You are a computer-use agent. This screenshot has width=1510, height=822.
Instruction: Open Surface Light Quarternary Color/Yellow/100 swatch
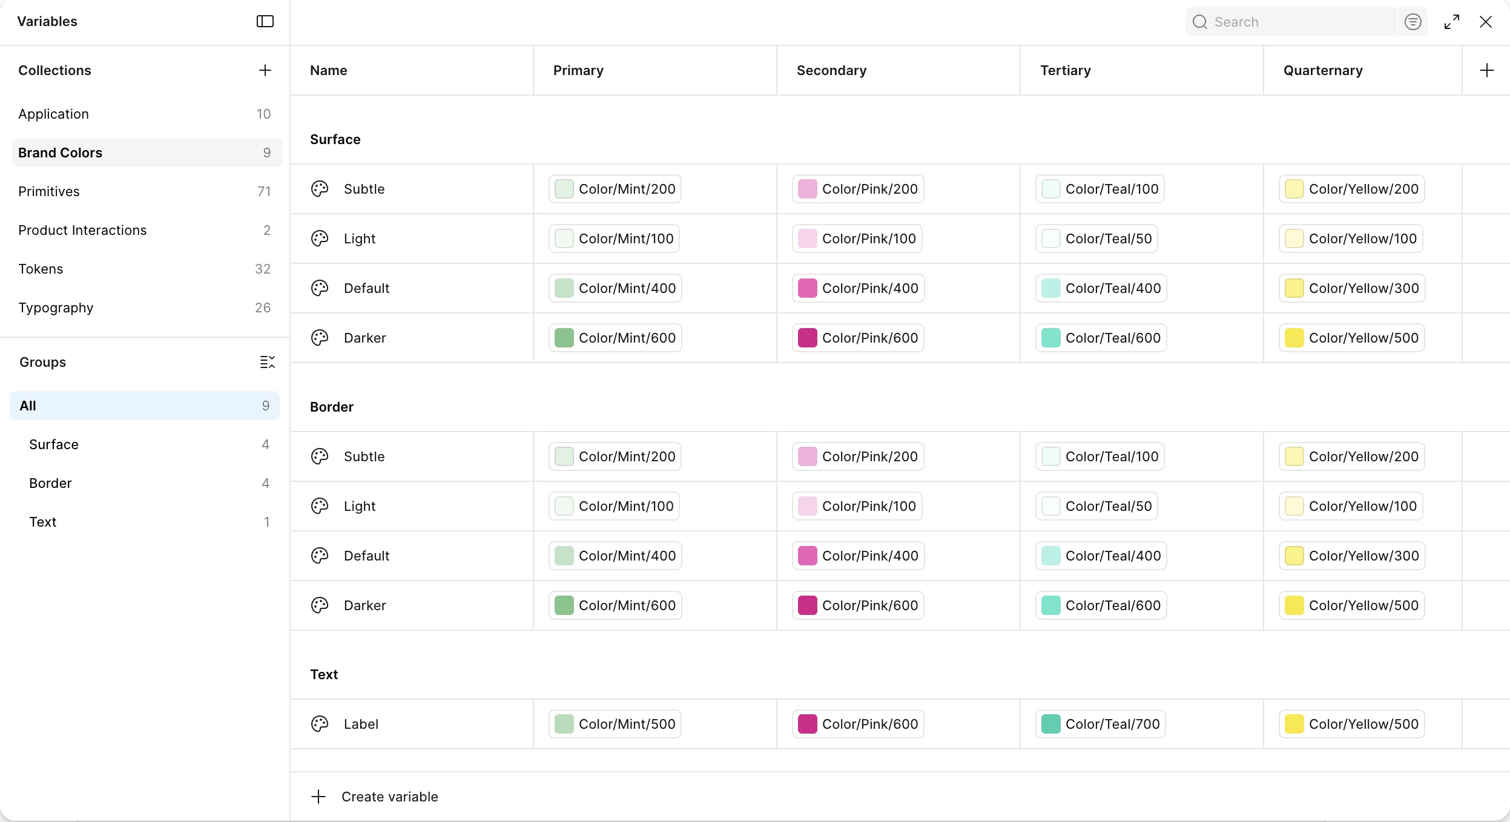tap(1294, 238)
